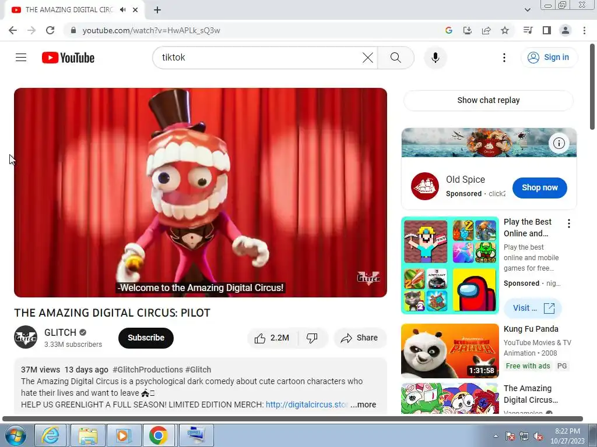Open the GLITCH channel name link
Image resolution: width=597 pixels, height=447 pixels.
click(60, 332)
